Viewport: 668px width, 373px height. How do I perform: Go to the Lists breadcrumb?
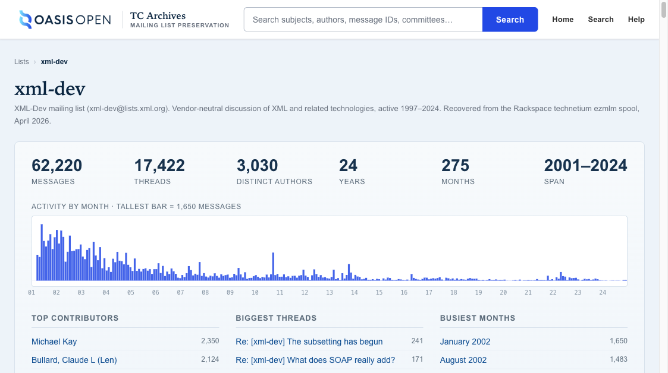pyautogui.click(x=21, y=62)
